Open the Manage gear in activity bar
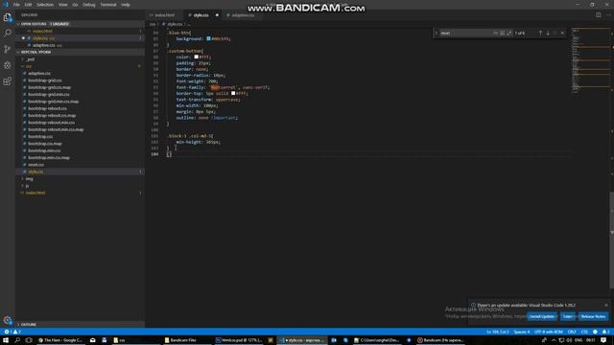 (8, 320)
